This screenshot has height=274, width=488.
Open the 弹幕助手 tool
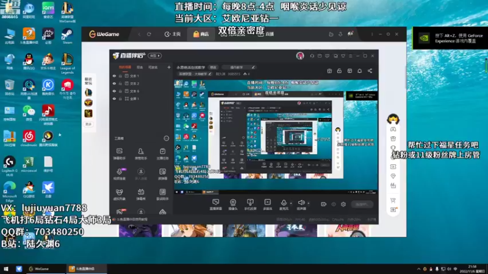[x=119, y=154]
